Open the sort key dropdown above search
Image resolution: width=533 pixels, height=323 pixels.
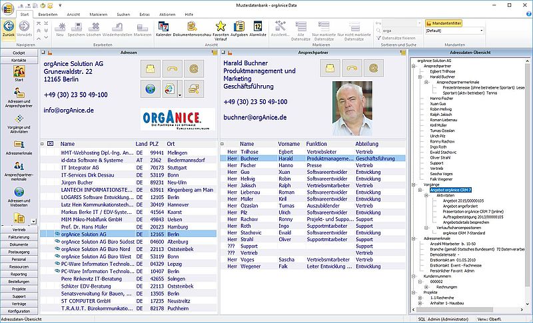click(419, 23)
